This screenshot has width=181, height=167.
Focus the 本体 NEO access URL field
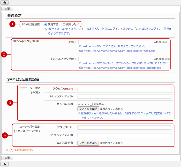tap(116, 42)
